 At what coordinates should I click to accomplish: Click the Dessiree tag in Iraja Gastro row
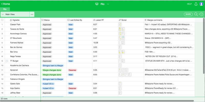72,88
